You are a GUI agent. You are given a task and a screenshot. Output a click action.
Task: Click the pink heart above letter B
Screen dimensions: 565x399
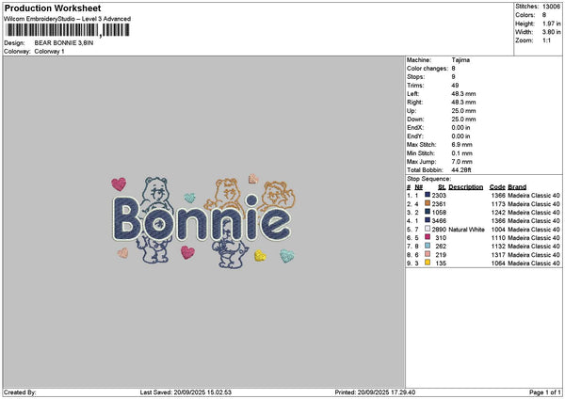pyautogui.click(x=119, y=184)
